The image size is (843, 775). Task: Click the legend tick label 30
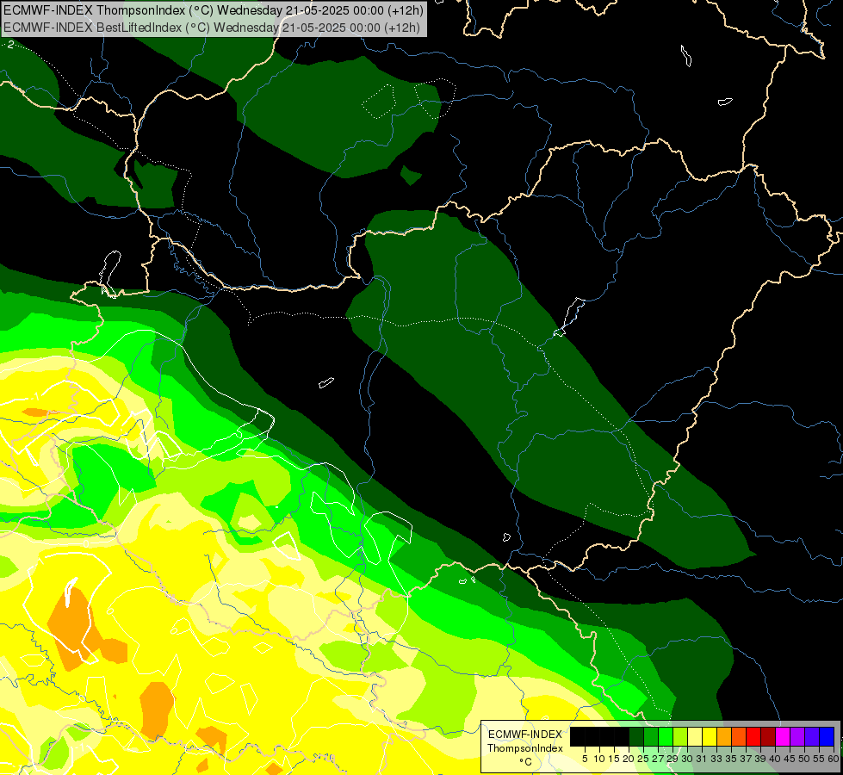point(687,759)
